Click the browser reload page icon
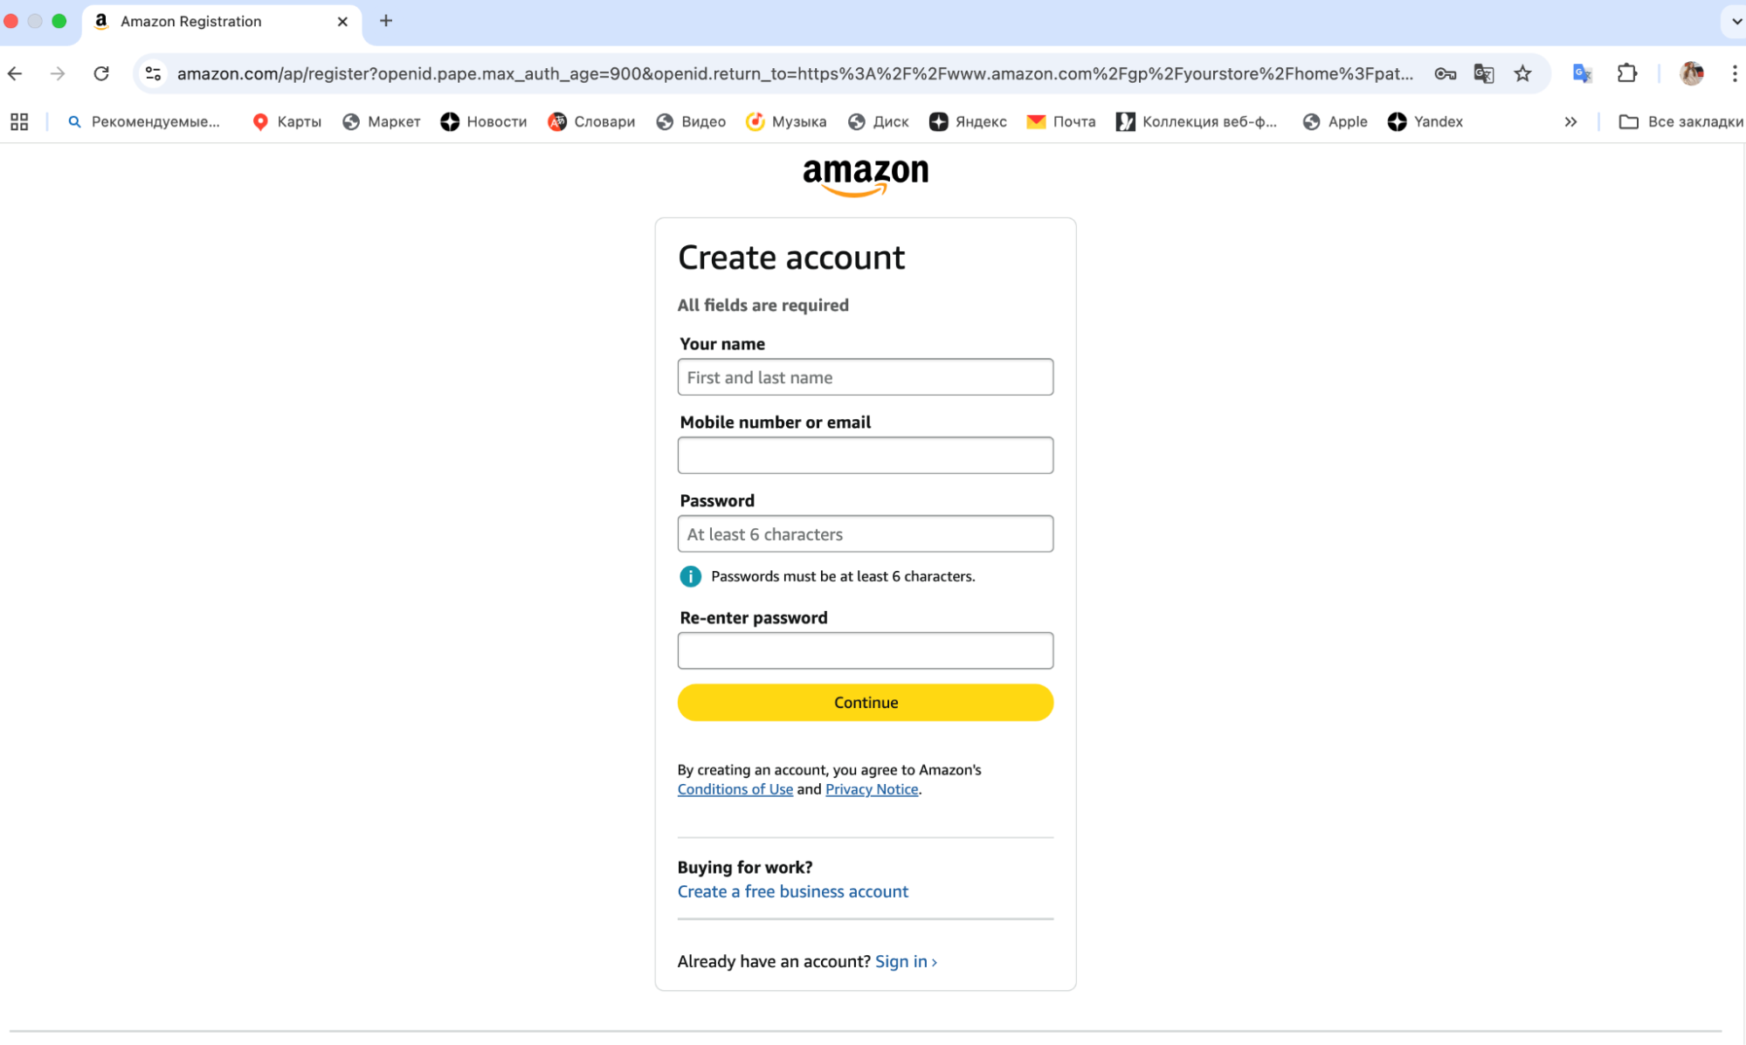1746x1045 pixels. [101, 73]
